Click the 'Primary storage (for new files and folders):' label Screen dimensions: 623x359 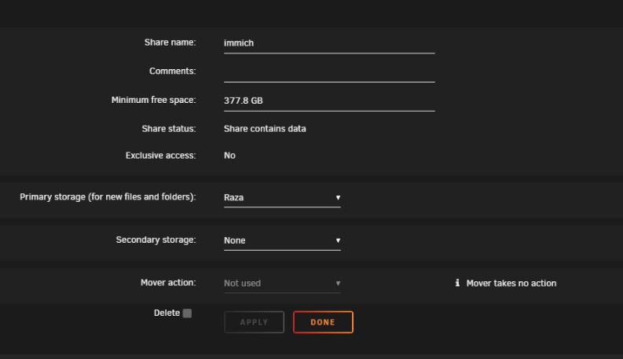tap(108, 197)
